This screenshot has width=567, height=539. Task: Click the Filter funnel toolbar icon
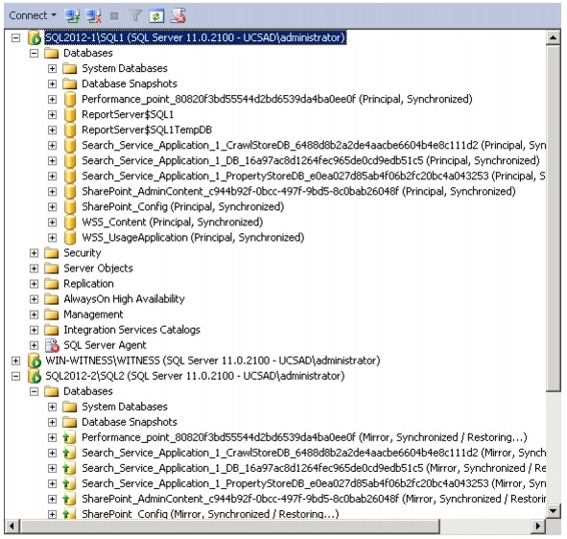pos(135,15)
